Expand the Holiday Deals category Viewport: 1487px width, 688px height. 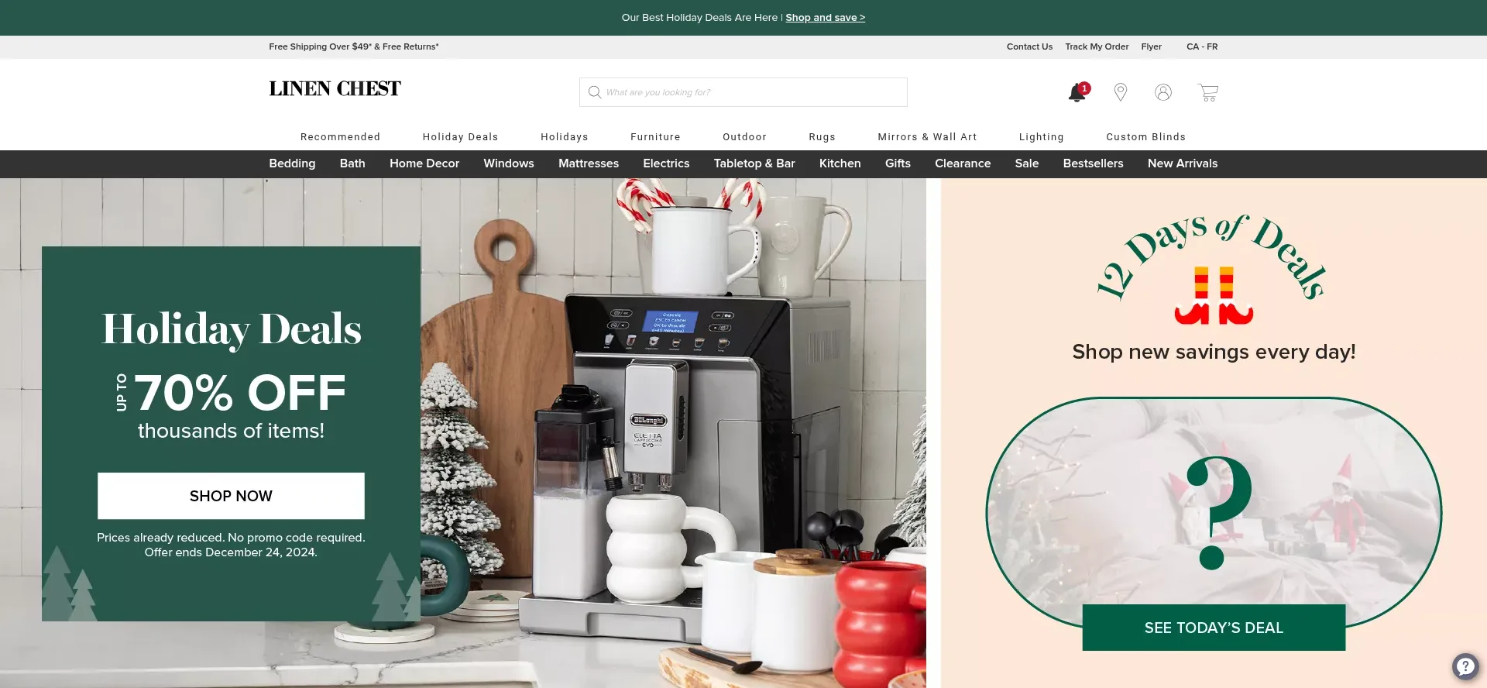[460, 137]
